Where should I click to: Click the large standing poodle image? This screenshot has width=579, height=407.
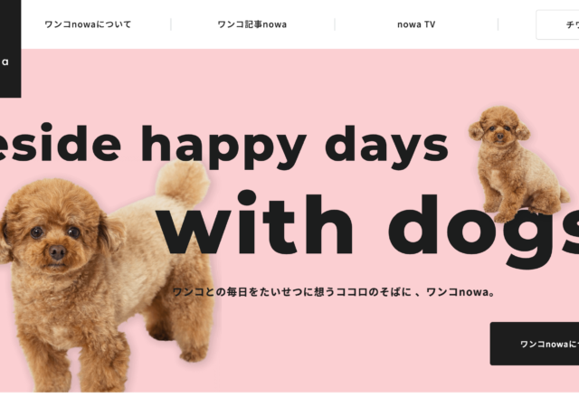click(x=105, y=277)
